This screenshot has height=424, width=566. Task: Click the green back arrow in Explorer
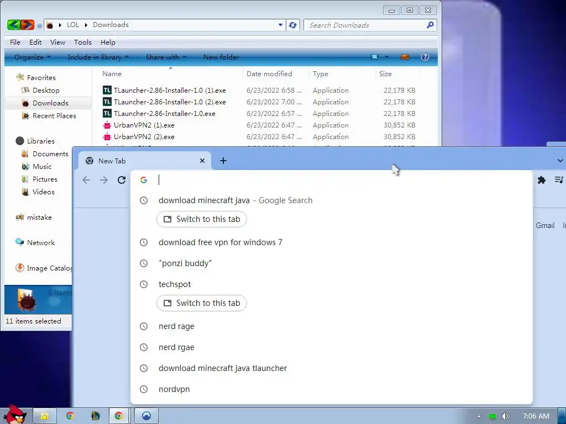tap(14, 25)
